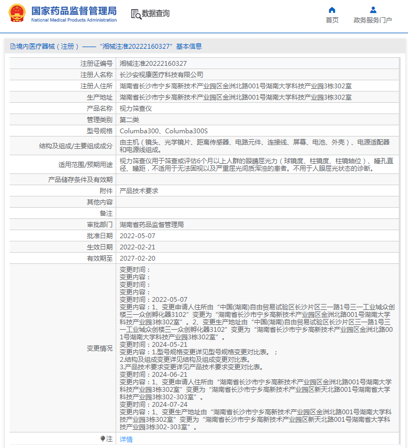Image resolution: width=408 pixels, height=448 pixels.
Task: Click the home house icon
Action: [x=332, y=10]
